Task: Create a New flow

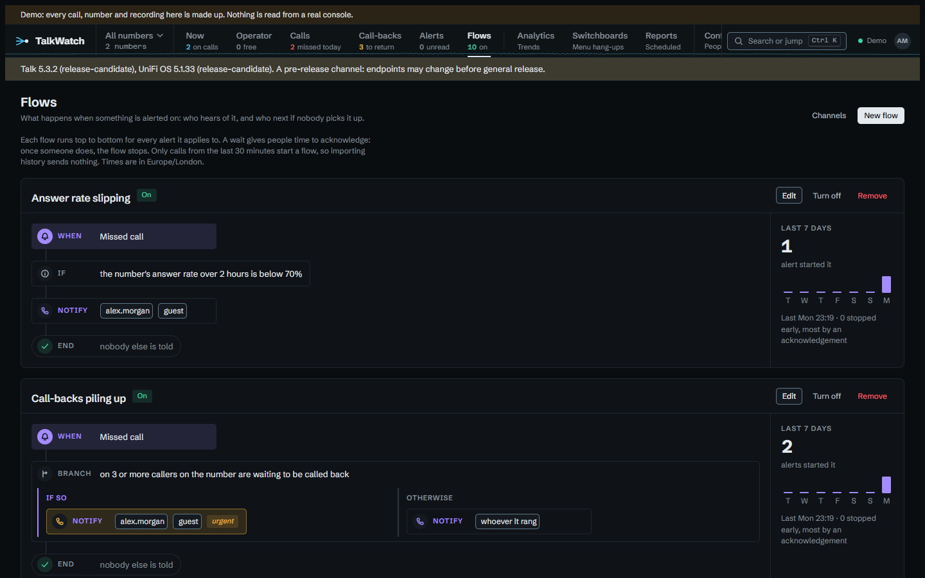Action: click(x=881, y=116)
